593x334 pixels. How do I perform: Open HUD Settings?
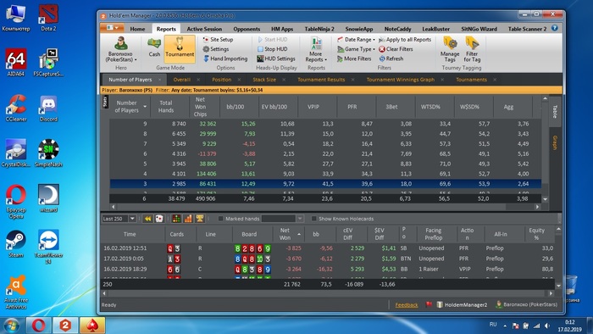(276, 58)
